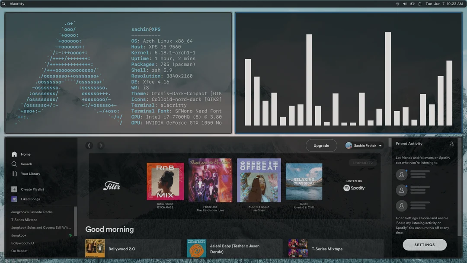The width and height of the screenshot is (467, 263).
Task: Click the notification bell in the menu bar
Action: point(420,3)
